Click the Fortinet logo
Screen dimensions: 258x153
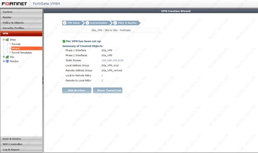[14, 4]
